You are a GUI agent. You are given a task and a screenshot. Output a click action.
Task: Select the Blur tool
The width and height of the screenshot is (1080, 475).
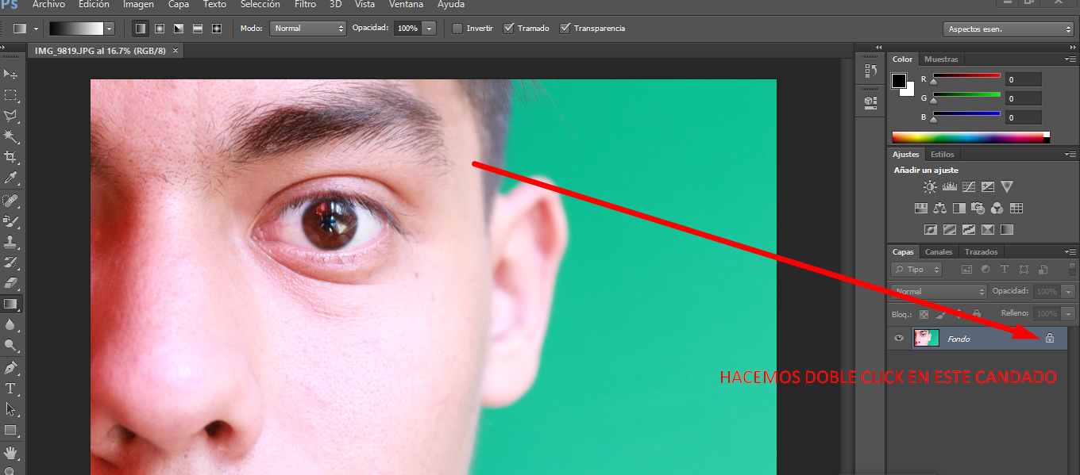(x=11, y=324)
